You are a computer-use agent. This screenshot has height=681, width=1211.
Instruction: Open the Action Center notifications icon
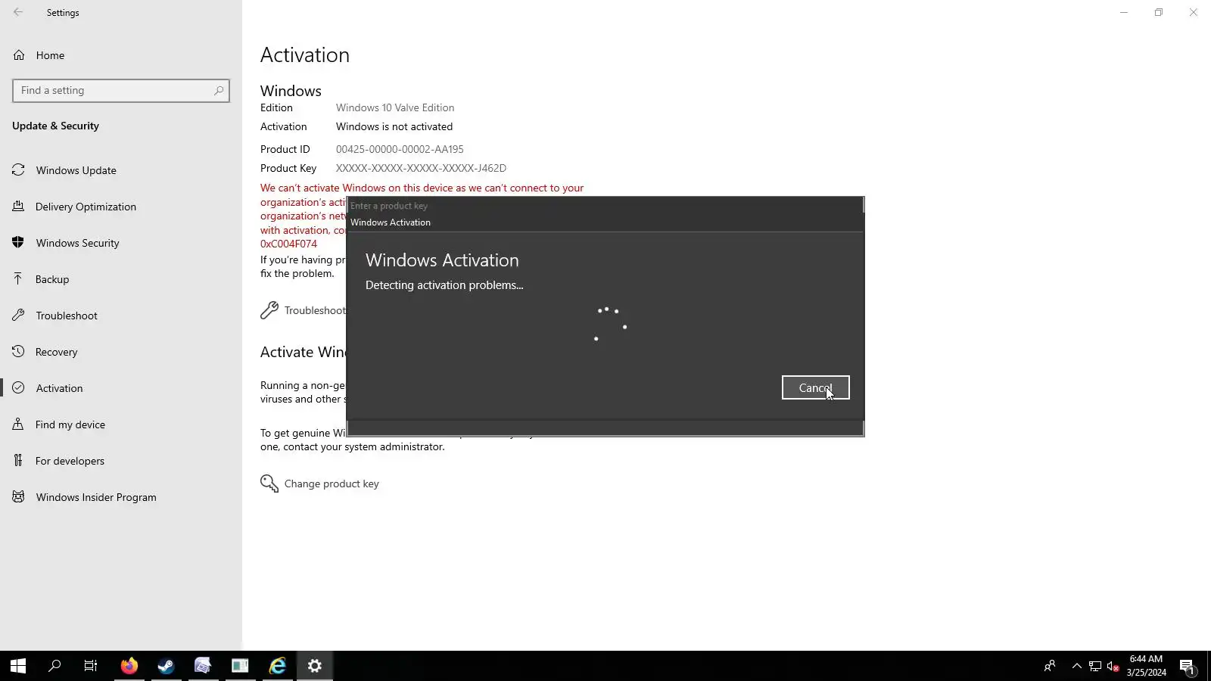(x=1187, y=666)
